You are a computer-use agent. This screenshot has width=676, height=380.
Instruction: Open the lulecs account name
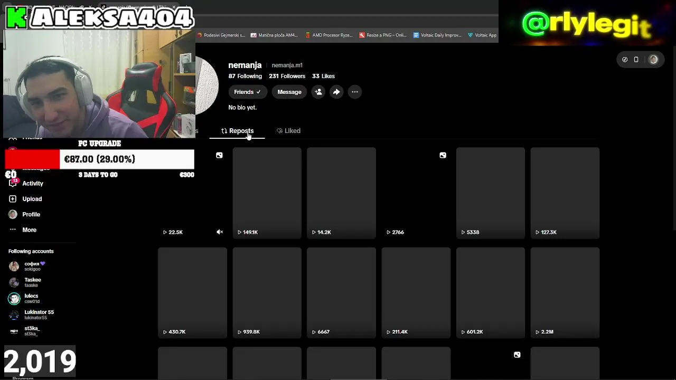[x=31, y=296]
